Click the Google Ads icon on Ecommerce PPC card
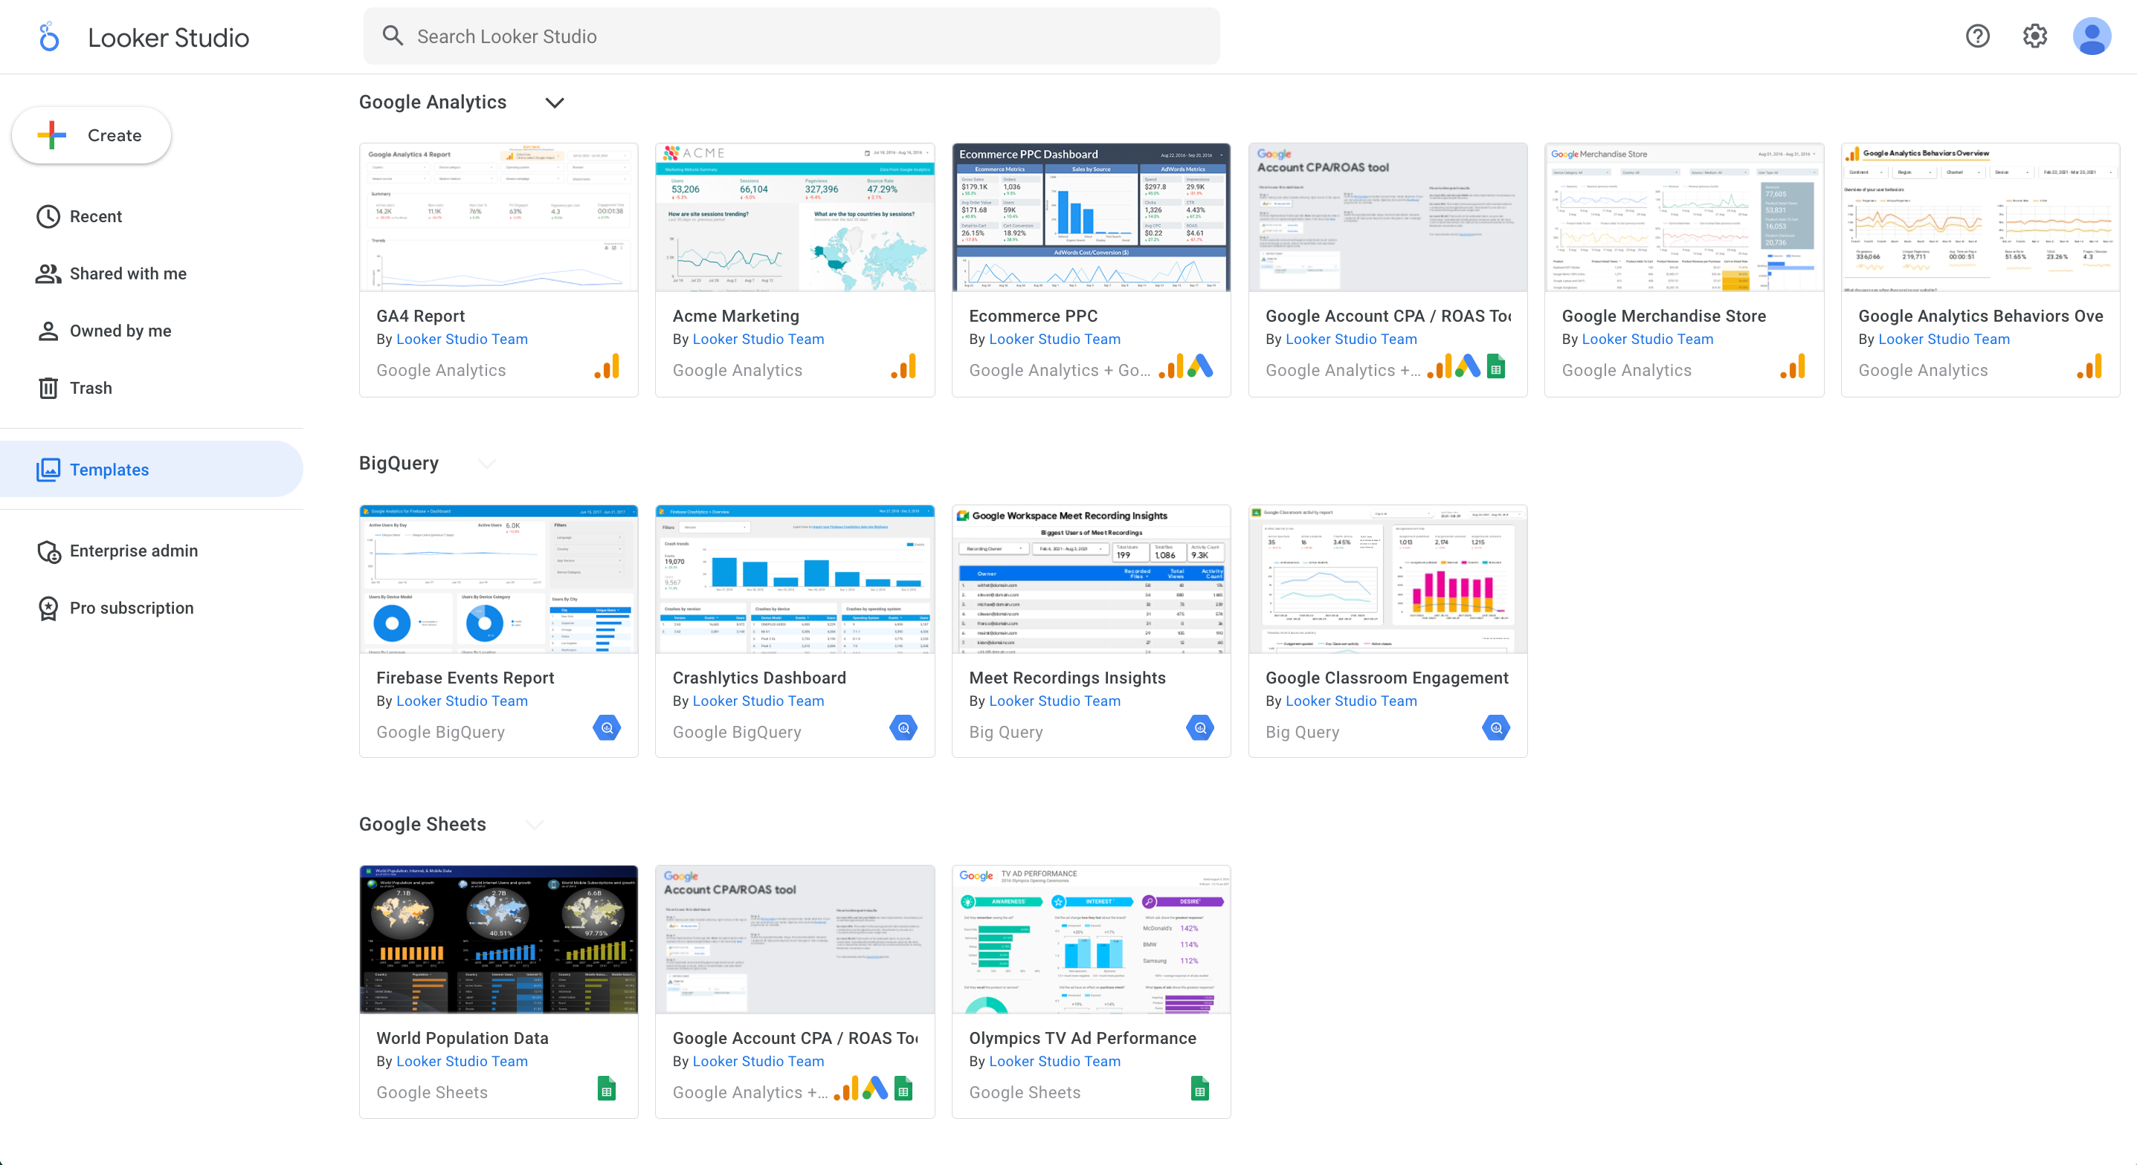This screenshot has height=1165, width=2137. coord(1200,367)
